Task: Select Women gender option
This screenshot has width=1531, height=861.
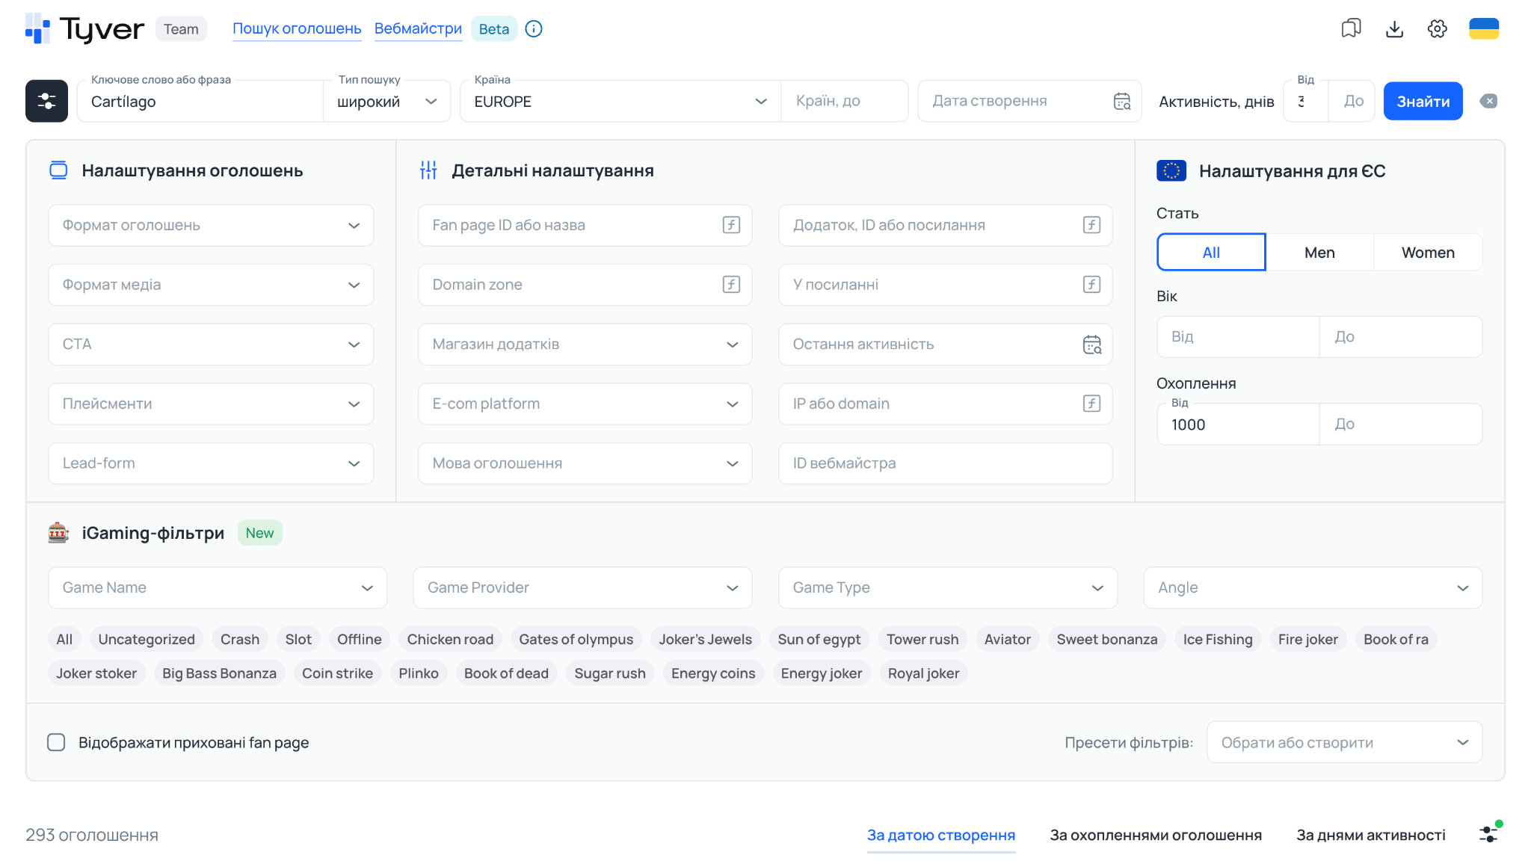Action: click(x=1428, y=253)
